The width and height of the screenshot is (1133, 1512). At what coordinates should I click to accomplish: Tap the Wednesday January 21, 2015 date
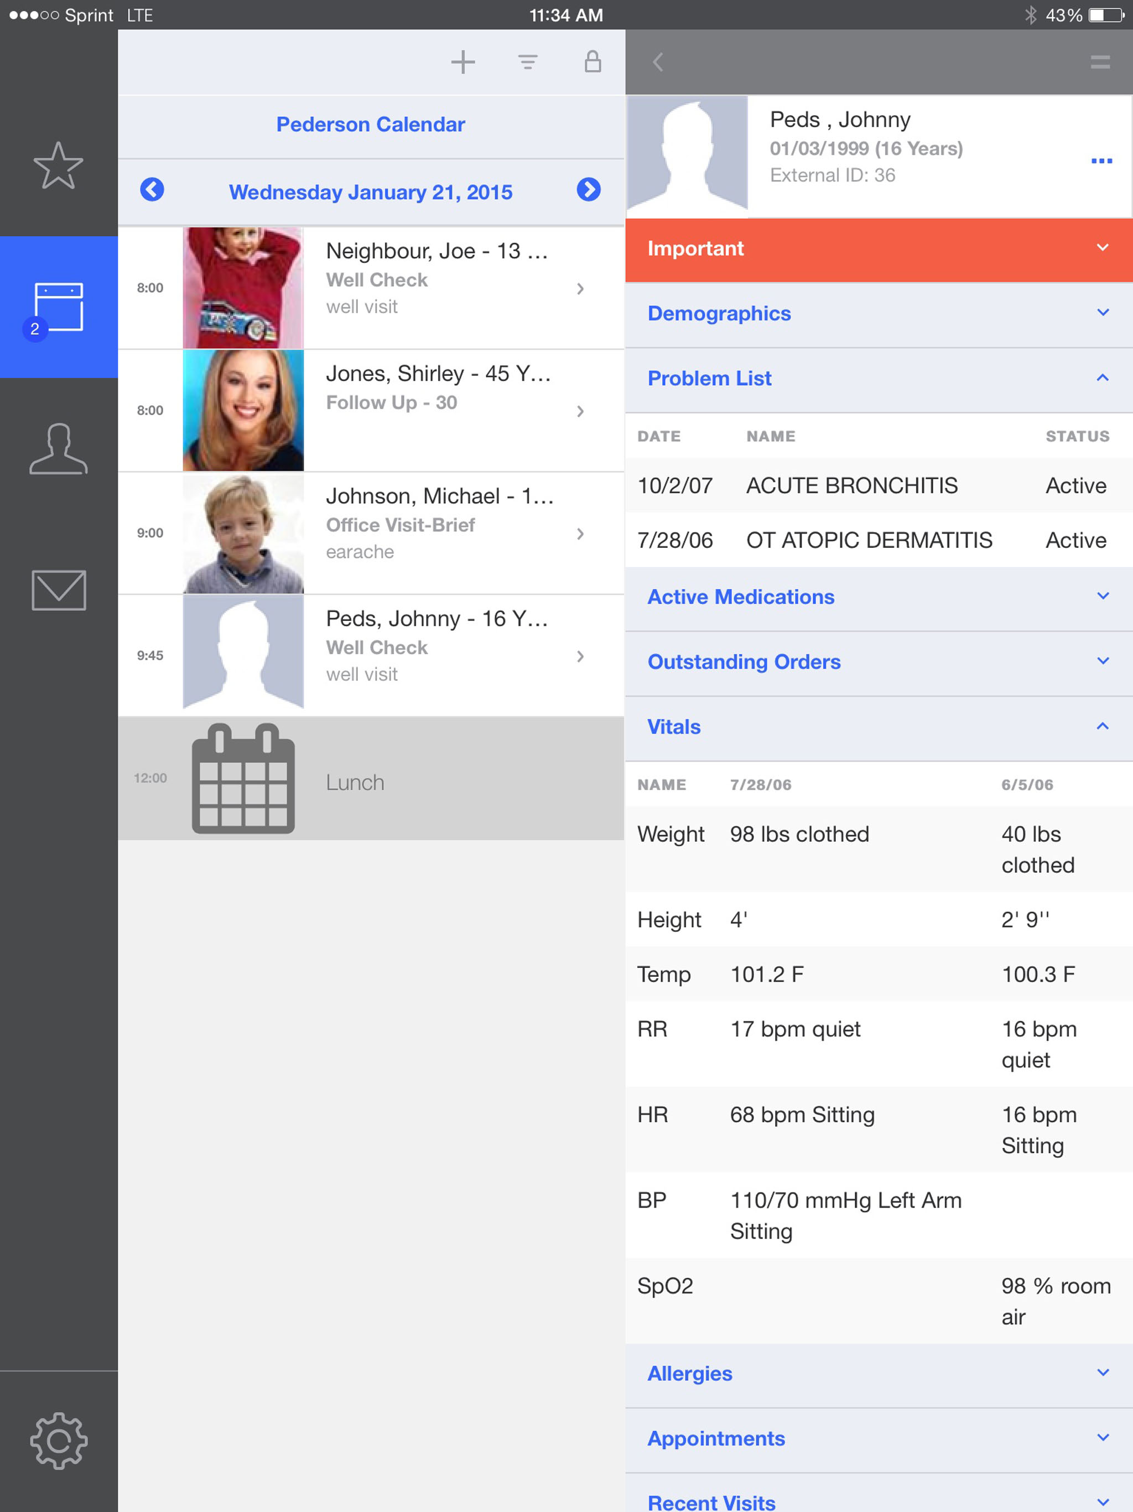[370, 192]
